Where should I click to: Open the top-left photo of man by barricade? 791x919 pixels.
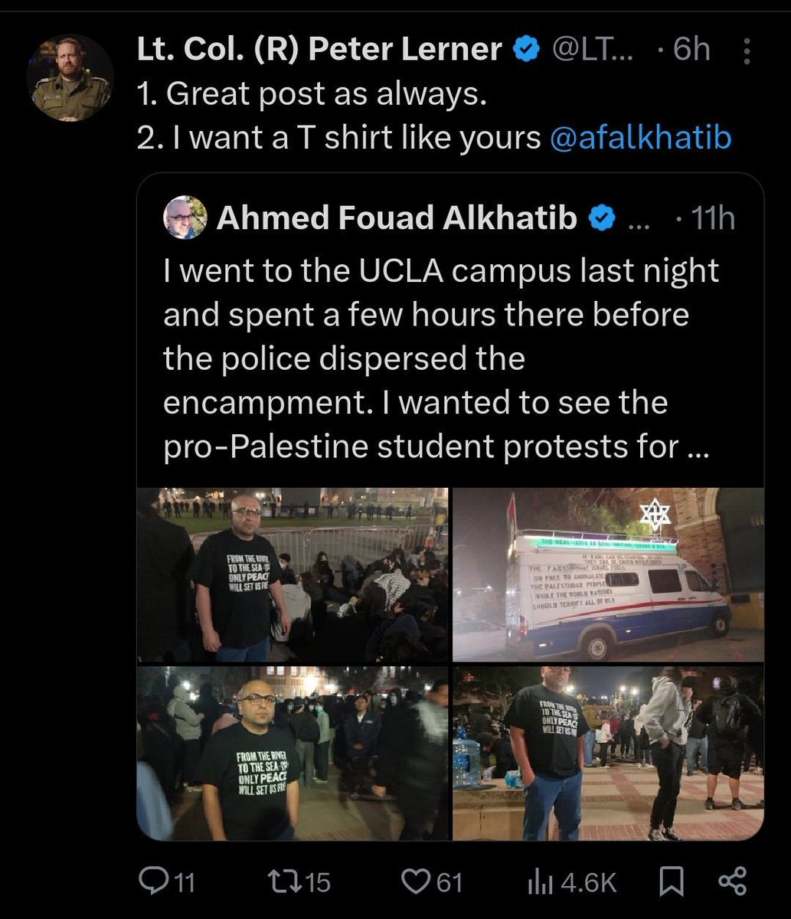tap(293, 574)
